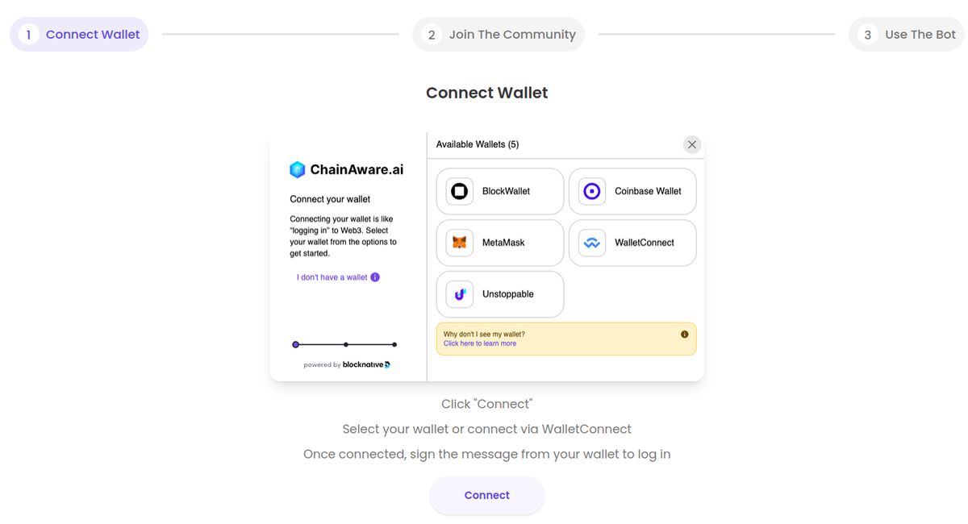Click the WalletConnect wave icon
Image resolution: width=968 pixels, height=524 pixels.
click(592, 243)
